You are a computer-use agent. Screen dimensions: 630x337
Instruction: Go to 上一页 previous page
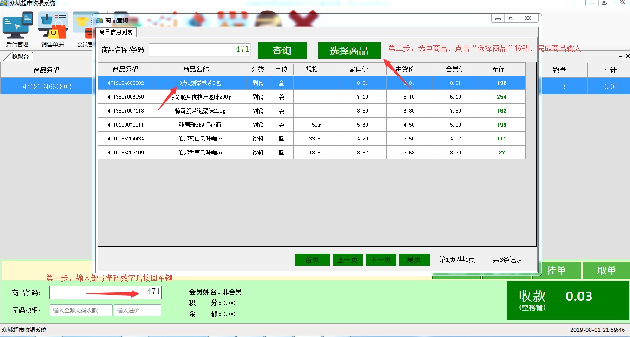point(348,260)
